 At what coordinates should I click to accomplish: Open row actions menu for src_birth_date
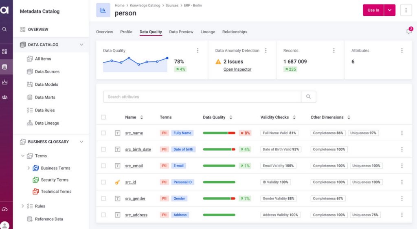[402, 149]
